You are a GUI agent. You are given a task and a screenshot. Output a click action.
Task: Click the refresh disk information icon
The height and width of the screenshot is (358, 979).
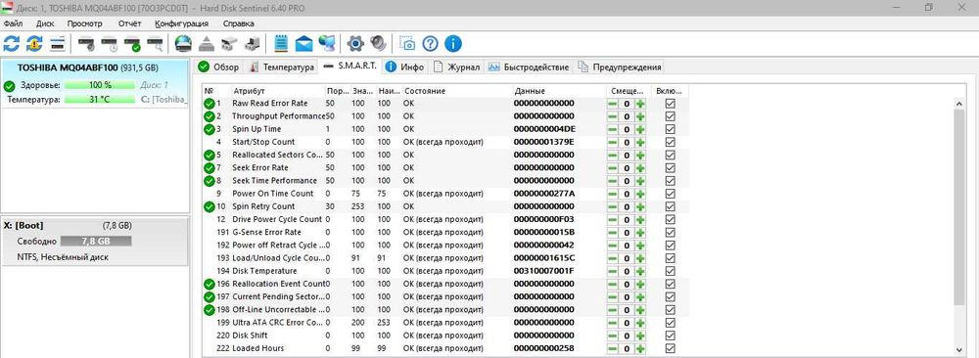click(11, 44)
